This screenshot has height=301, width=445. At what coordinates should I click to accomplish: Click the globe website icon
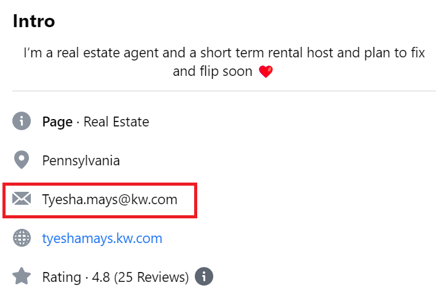pos(22,237)
